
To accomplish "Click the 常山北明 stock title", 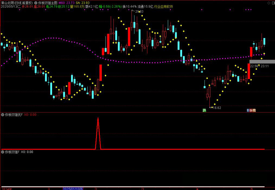I will [x=8, y=3].
